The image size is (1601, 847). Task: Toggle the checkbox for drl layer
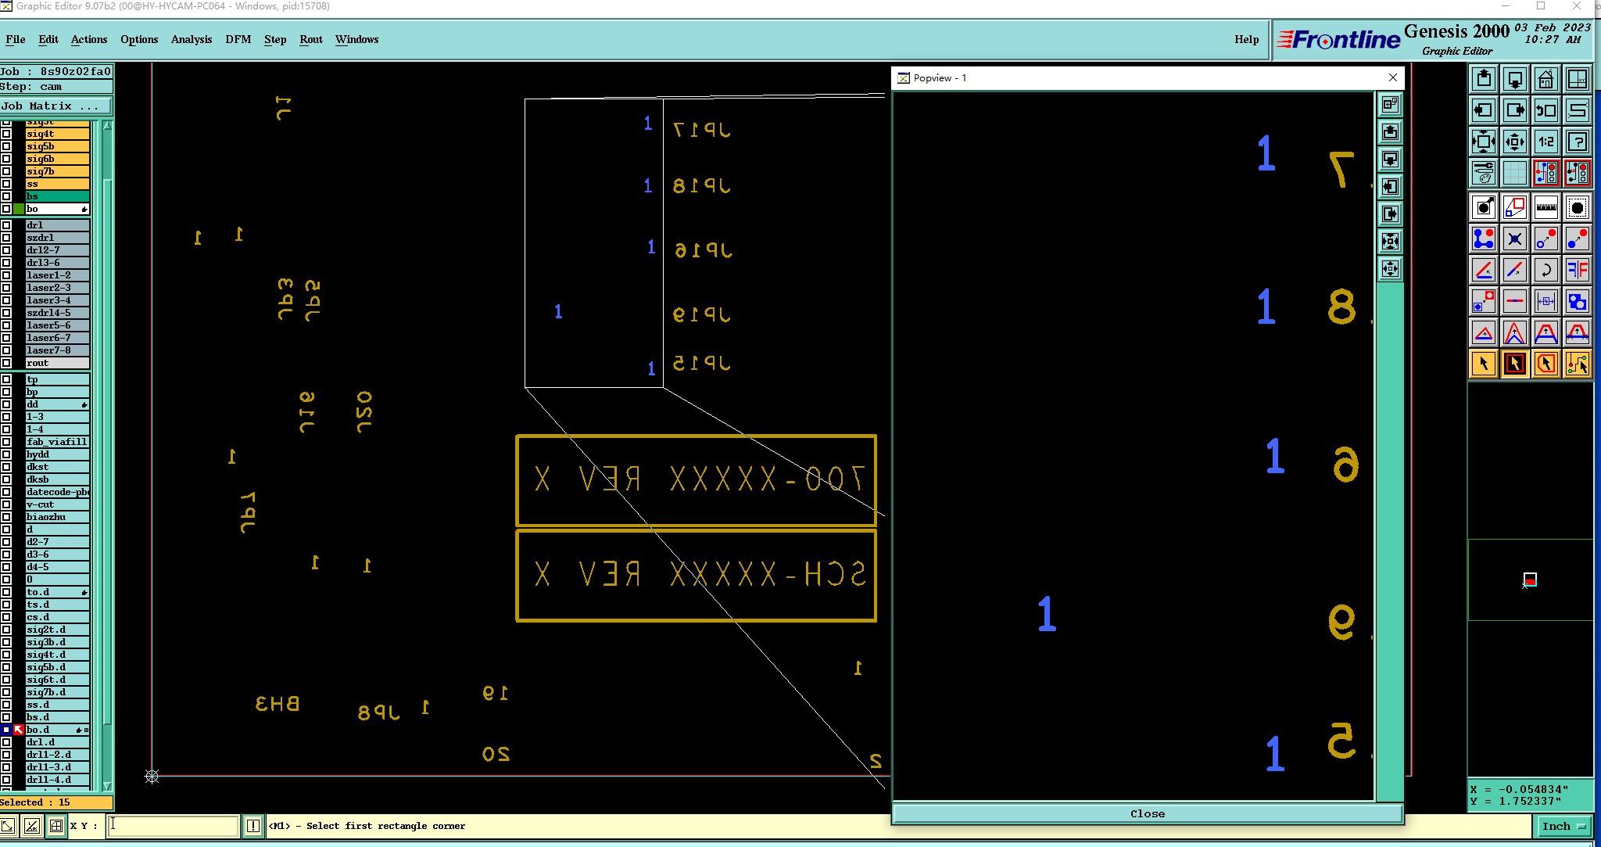(x=6, y=225)
